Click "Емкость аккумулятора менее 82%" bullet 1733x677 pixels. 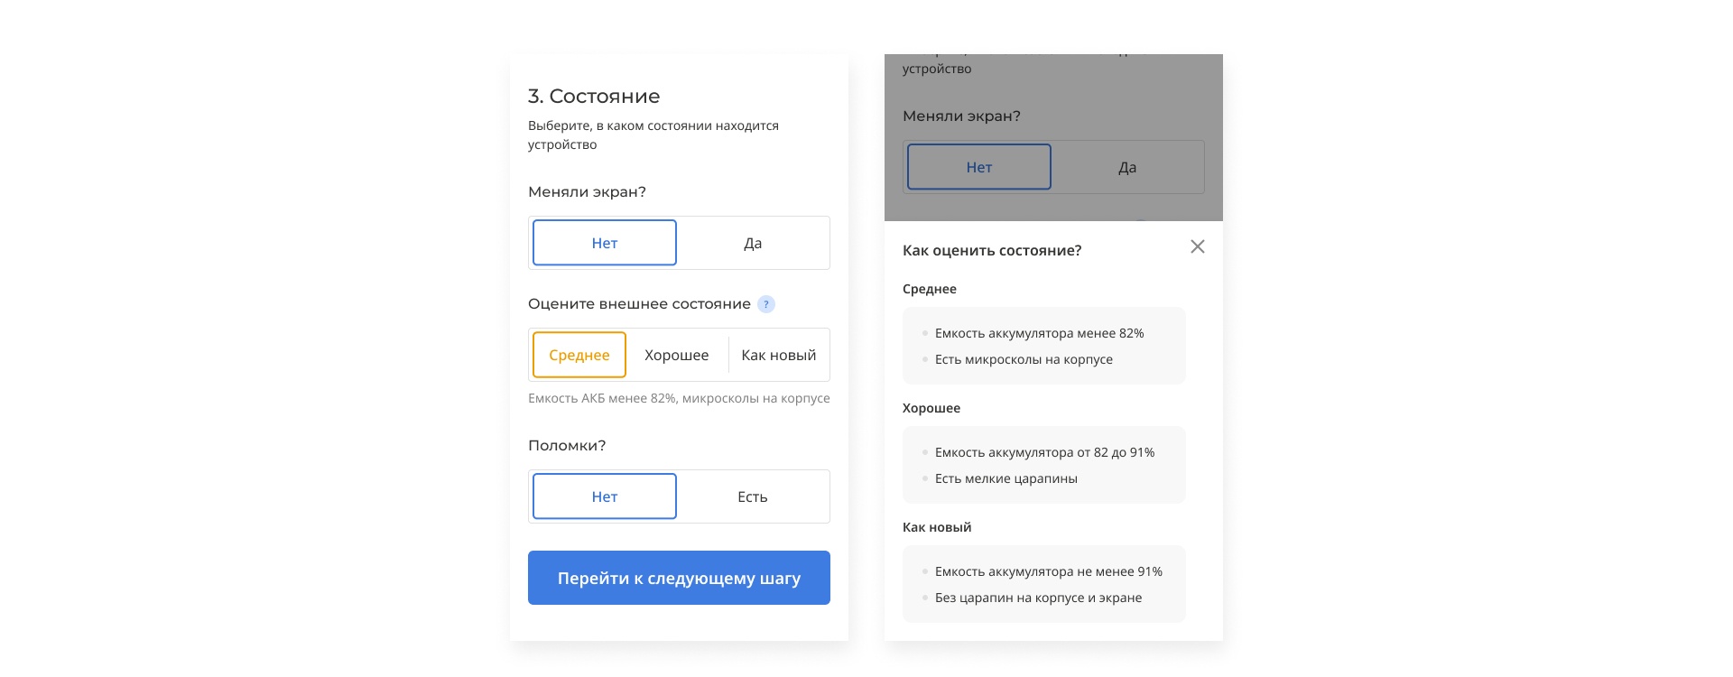[x=1039, y=333]
